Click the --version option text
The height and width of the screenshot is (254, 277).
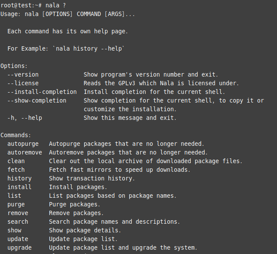click(23, 74)
